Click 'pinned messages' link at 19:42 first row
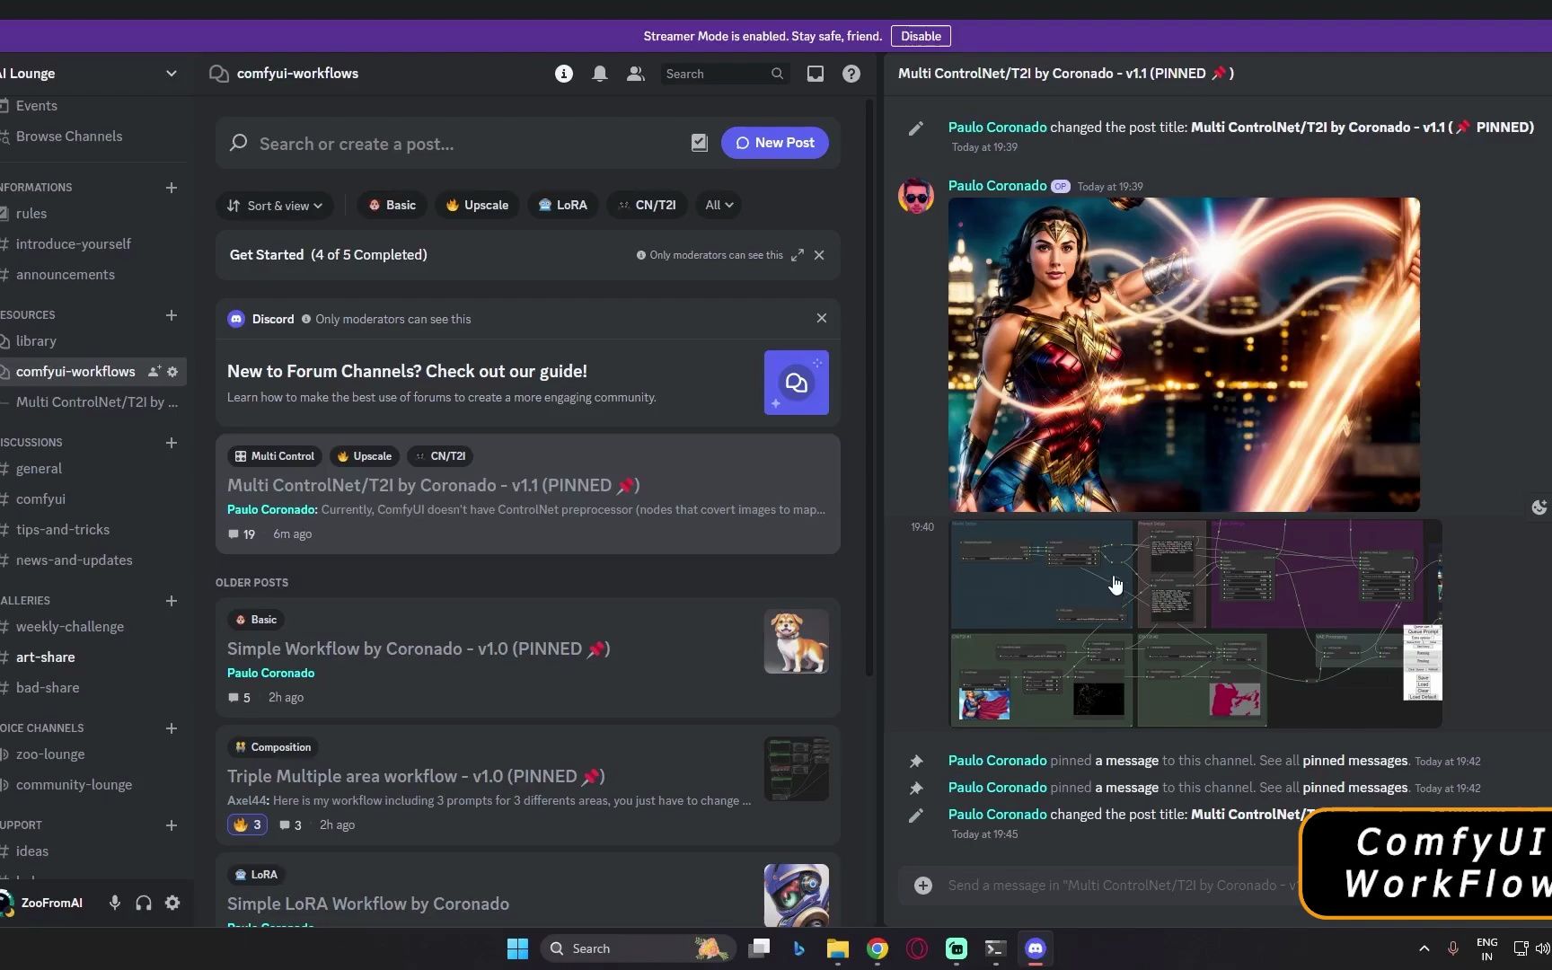 click(x=1354, y=761)
